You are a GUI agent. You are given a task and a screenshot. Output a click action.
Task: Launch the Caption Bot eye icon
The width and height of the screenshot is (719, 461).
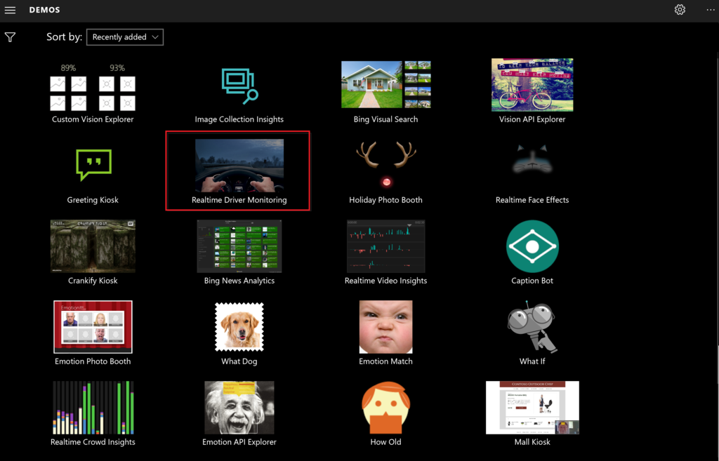(532, 246)
